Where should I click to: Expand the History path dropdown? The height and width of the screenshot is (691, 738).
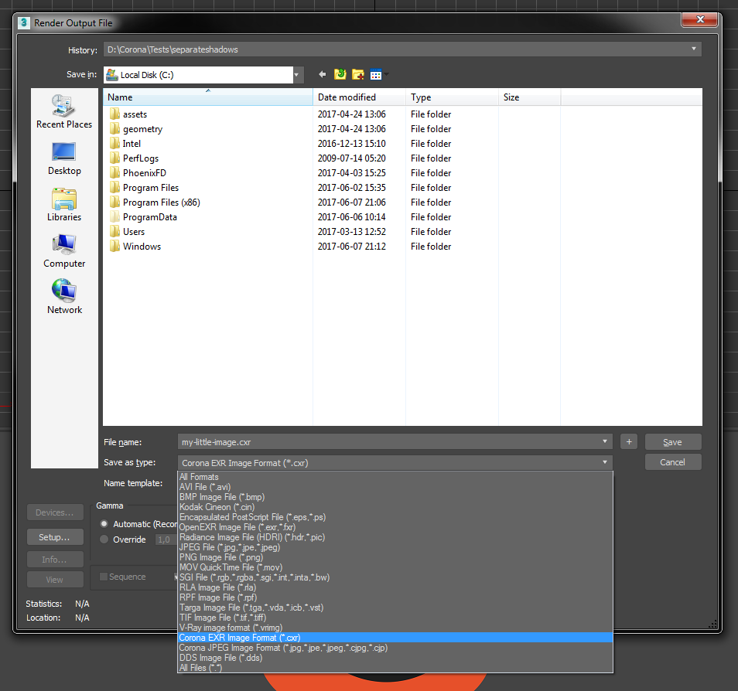694,49
